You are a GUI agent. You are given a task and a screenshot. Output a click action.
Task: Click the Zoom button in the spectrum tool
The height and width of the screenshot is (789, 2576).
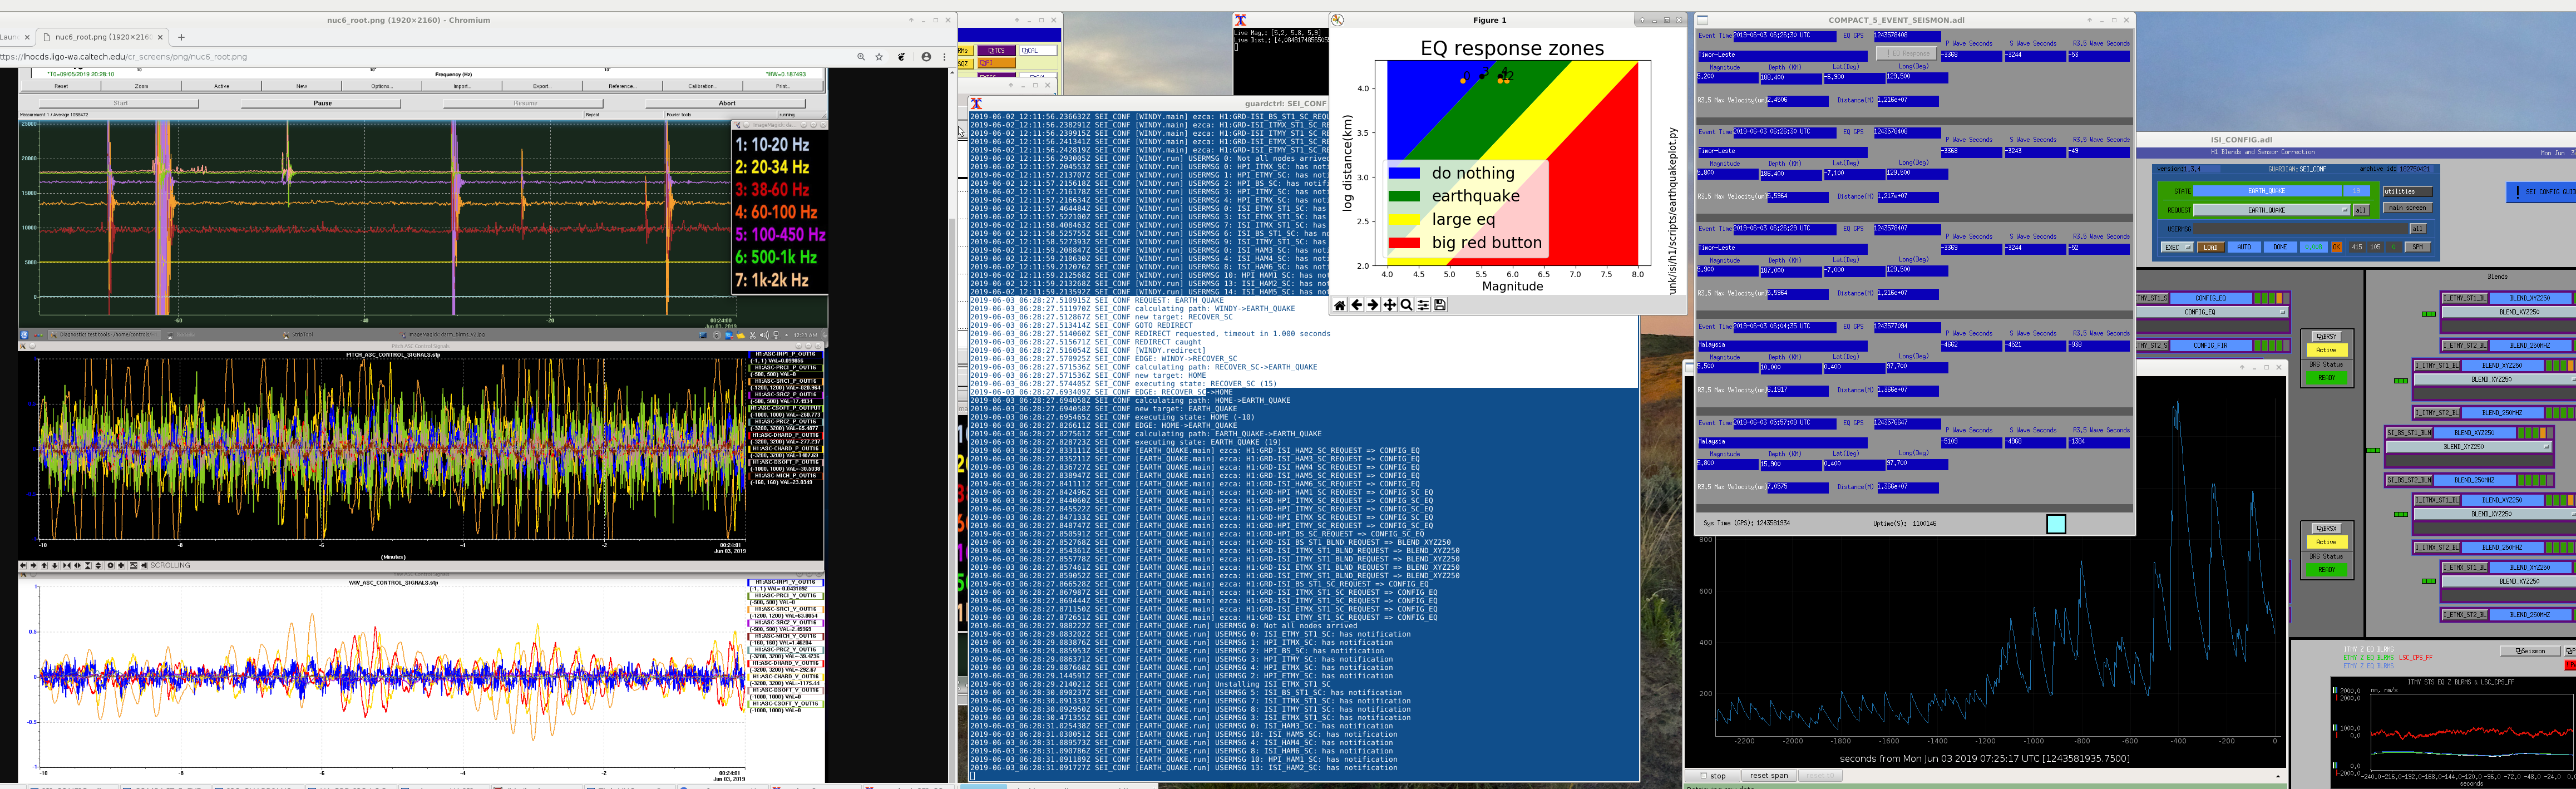[142, 86]
